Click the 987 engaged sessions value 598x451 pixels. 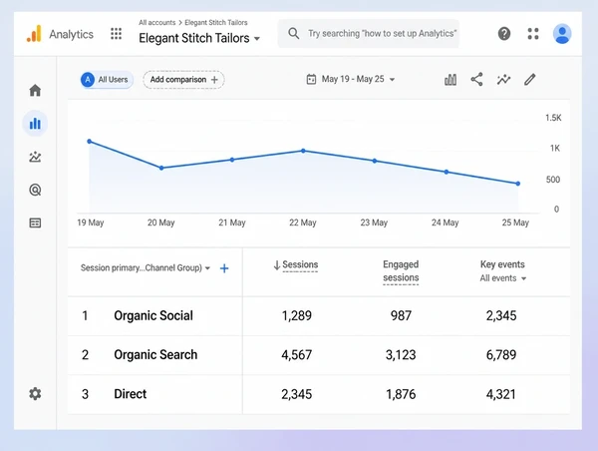[x=401, y=316]
